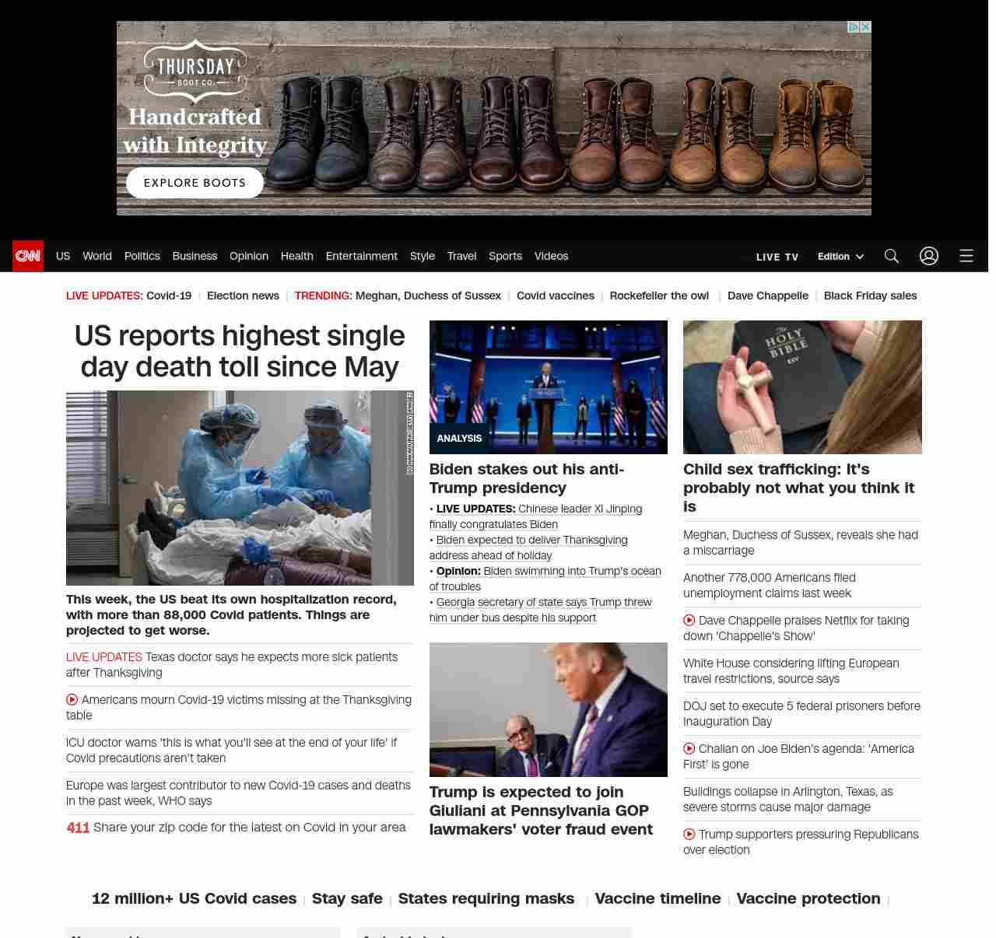Image resolution: width=996 pixels, height=938 pixels.
Task: Click the Vaccine timeline link
Action: [658, 898]
